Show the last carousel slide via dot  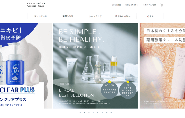[111, 112]
